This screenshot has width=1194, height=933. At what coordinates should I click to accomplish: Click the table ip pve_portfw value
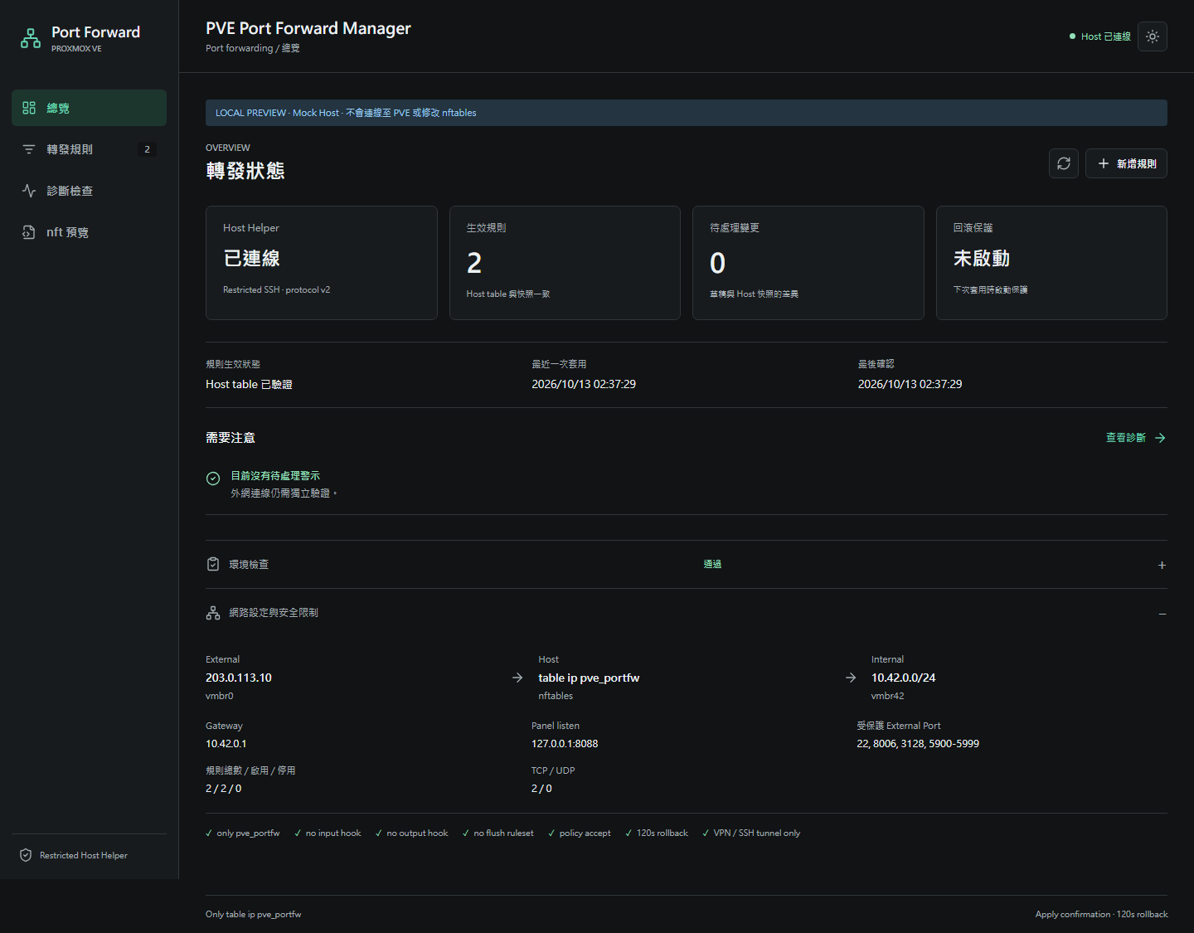pos(589,678)
